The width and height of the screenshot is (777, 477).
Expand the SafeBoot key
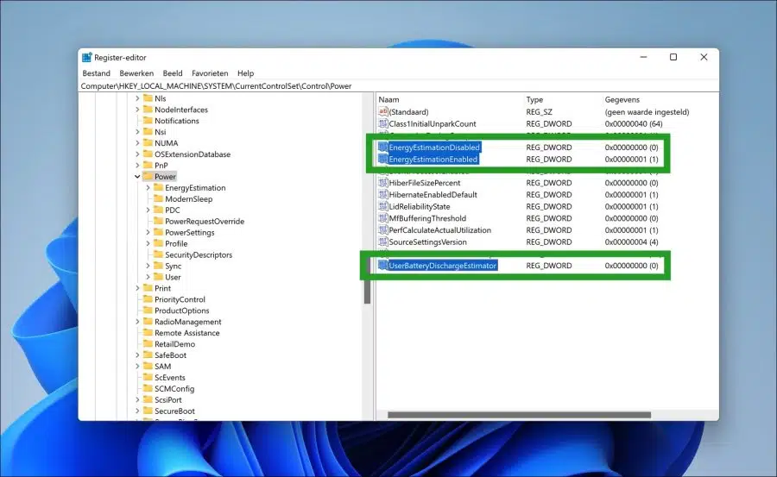(137, 355)
